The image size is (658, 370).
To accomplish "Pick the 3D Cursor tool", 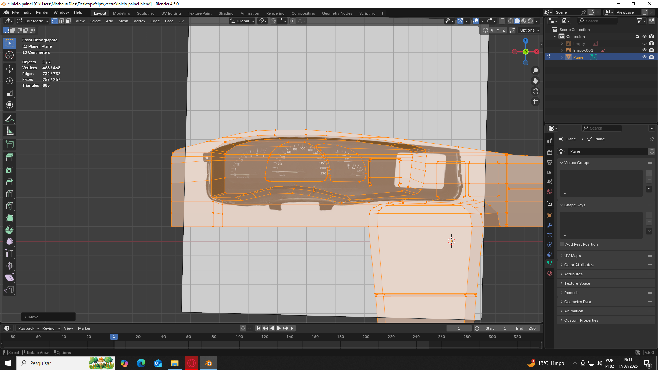I will [10, 55].
